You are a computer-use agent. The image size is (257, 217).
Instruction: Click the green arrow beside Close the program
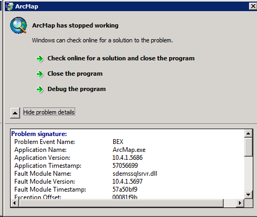(40, 74)
